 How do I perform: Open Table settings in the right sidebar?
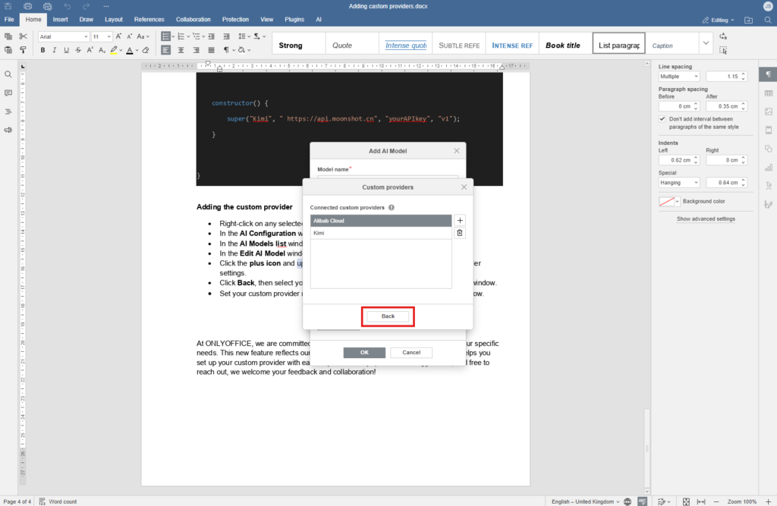(768, 93)
